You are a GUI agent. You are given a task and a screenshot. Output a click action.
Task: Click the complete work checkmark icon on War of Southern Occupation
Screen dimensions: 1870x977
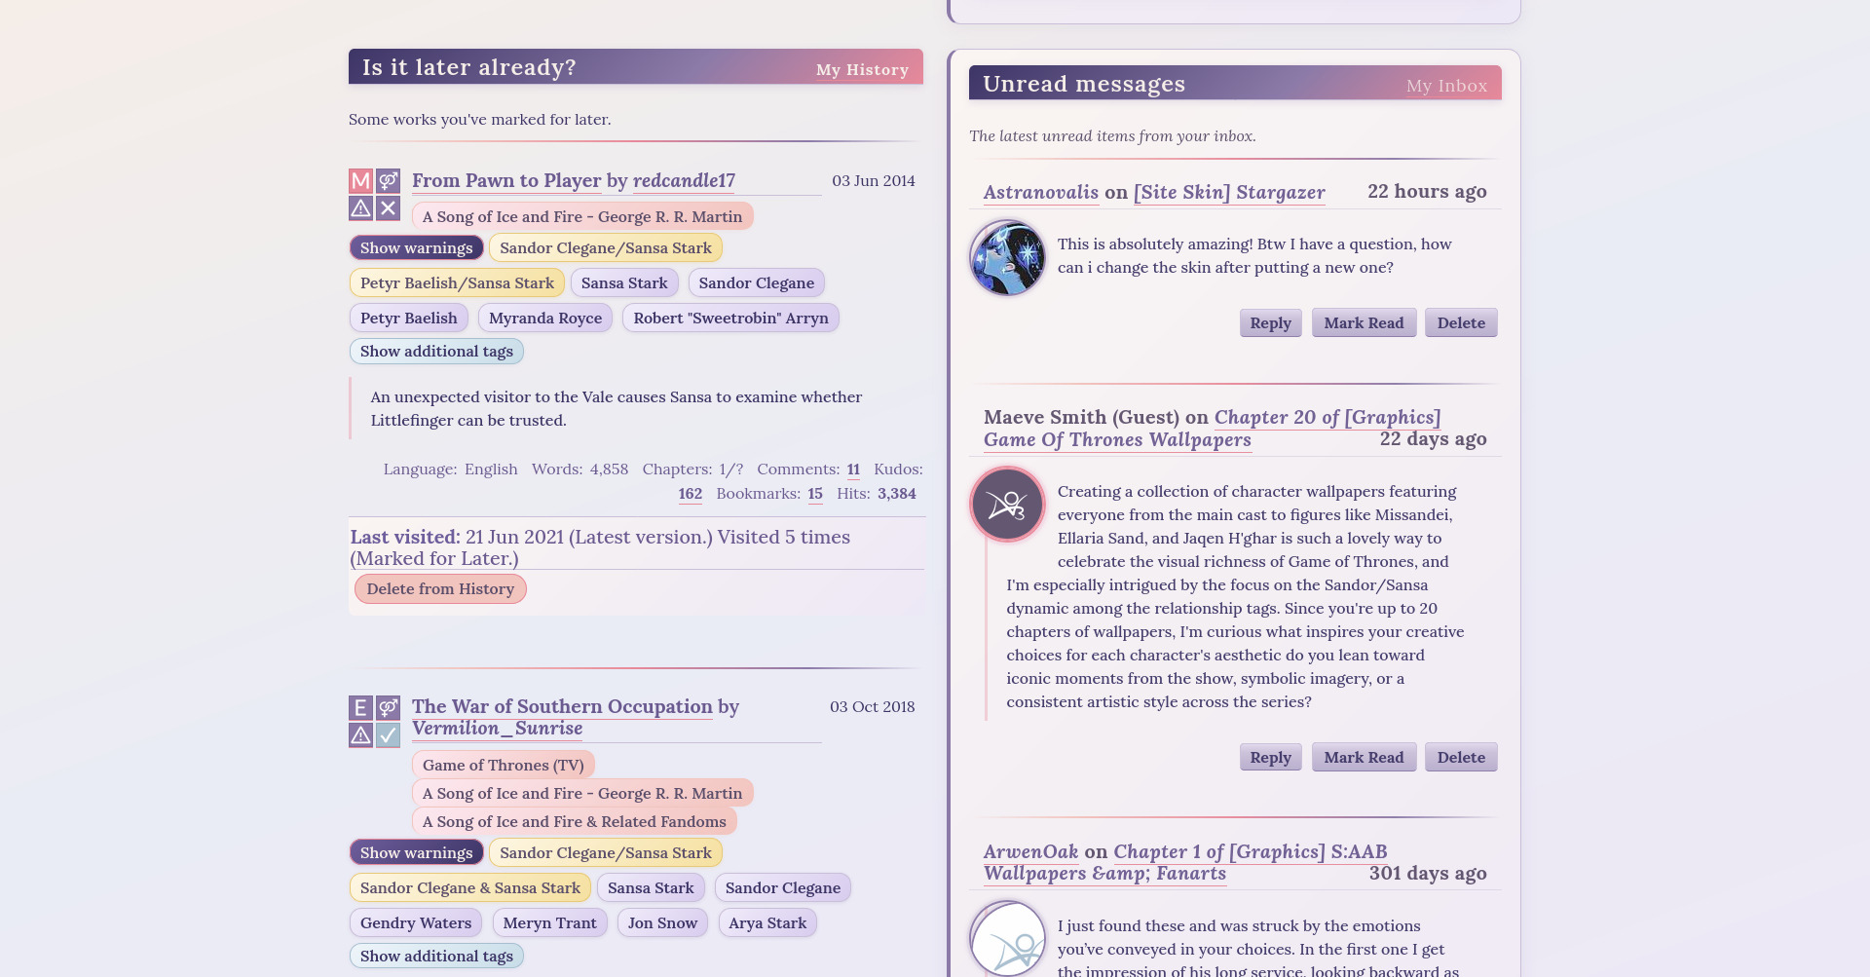point(389,734)
